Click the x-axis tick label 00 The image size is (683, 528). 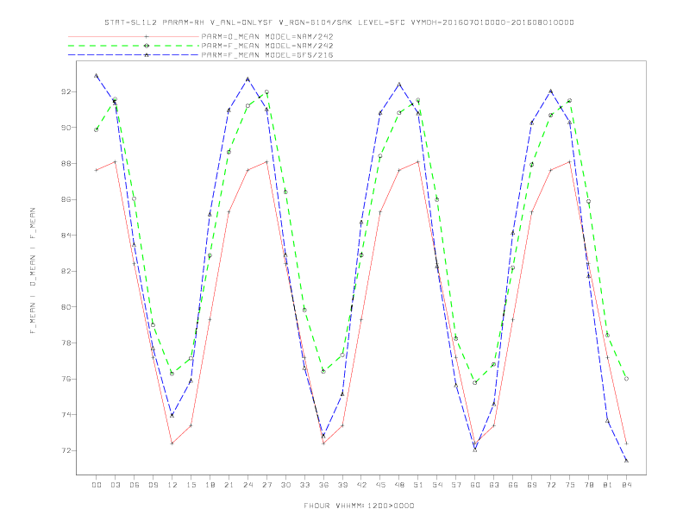(97, 485)
